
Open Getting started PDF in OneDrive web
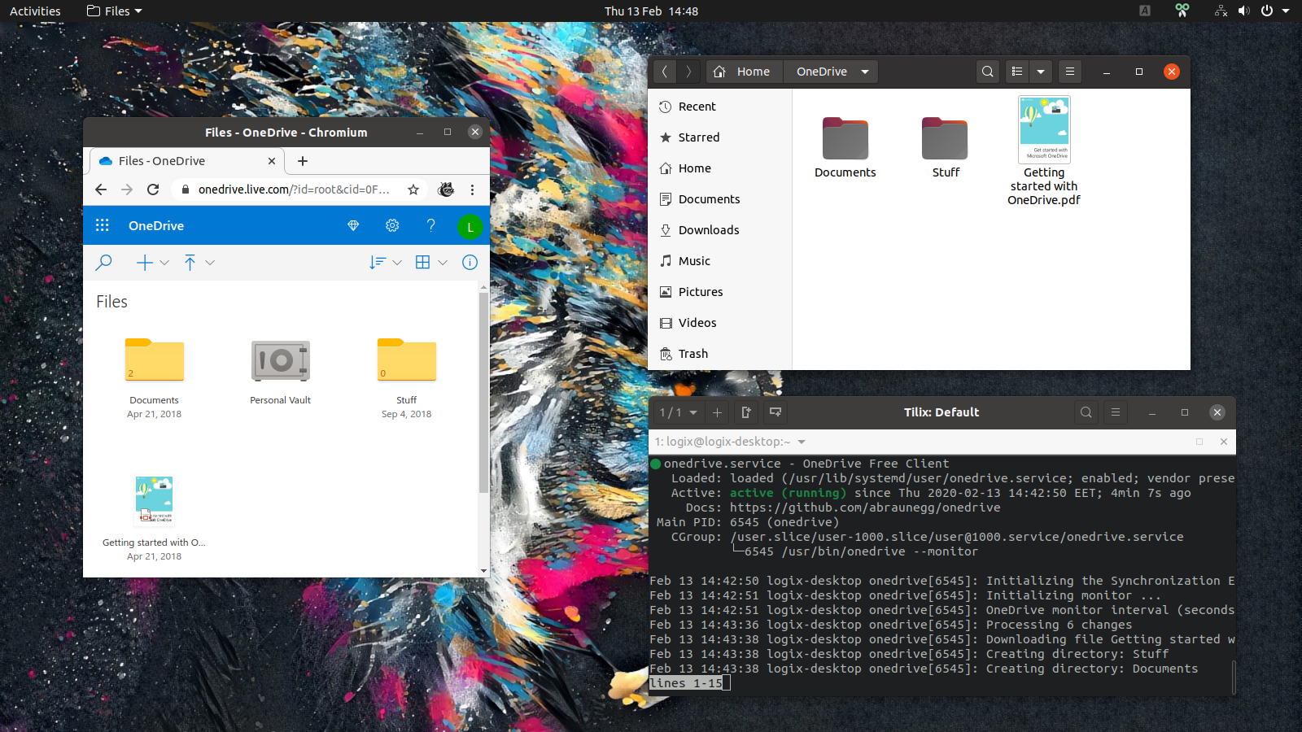154,501
